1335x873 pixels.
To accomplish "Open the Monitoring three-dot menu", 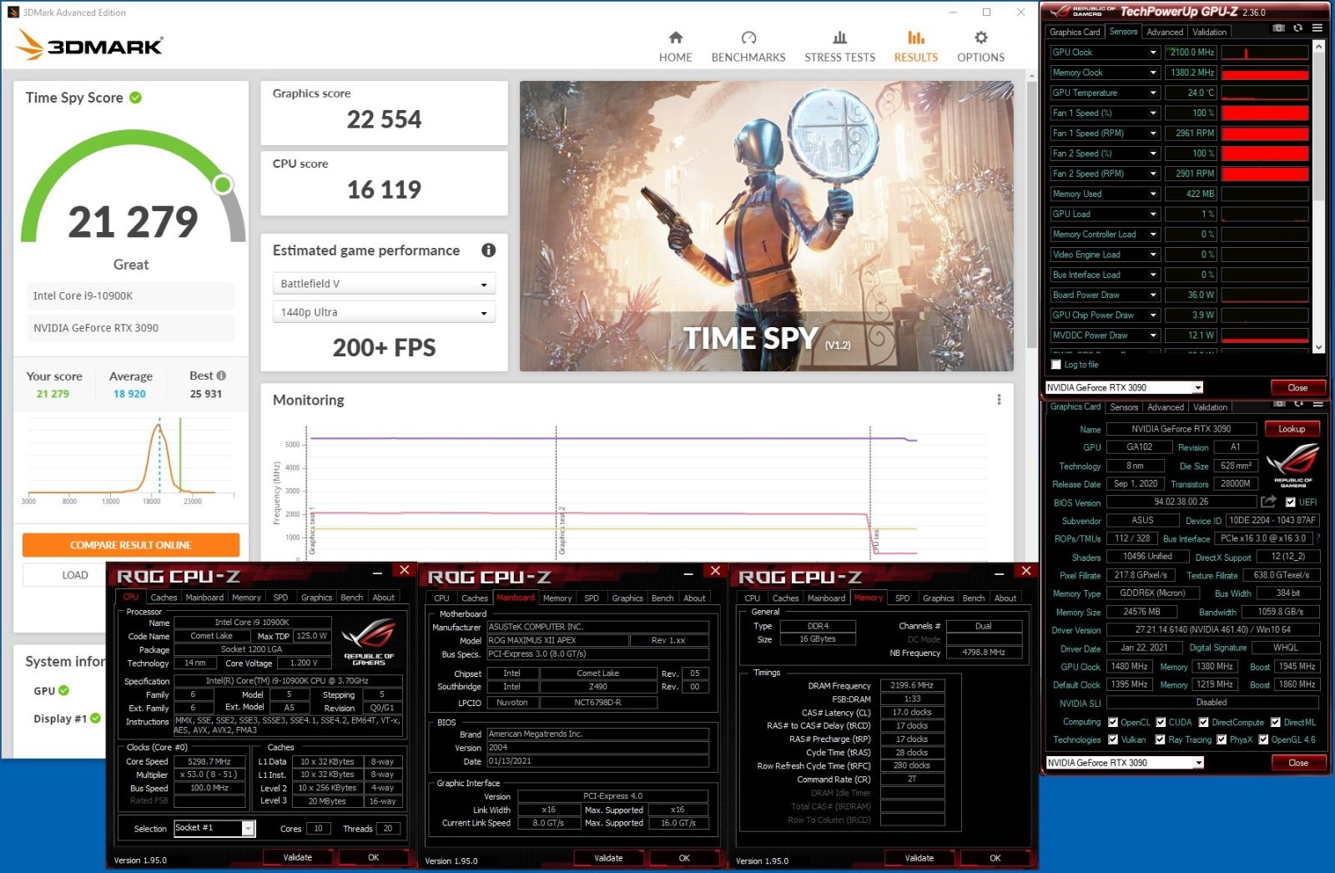I will (999, 400).
